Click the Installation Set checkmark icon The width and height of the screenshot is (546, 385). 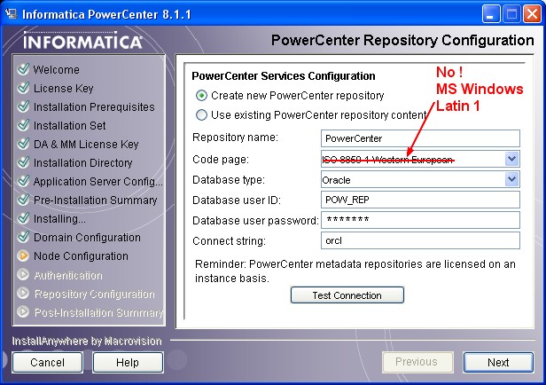23,125
